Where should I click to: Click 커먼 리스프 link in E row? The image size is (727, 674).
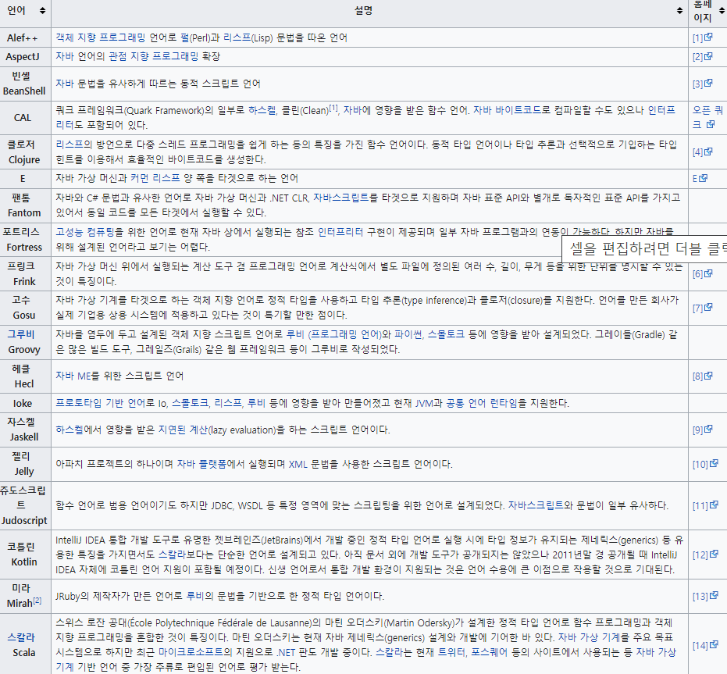click(155, 178)
